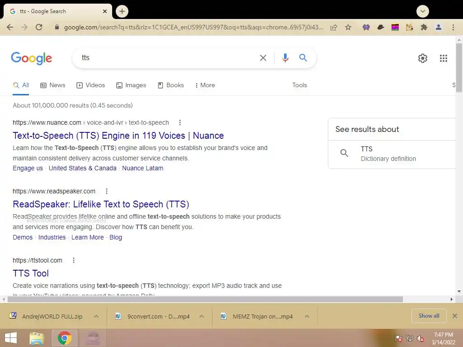Image resolution: width=463 pixels, height=347 pixels.
Task: Click the horizontal scroll right arrow
Action: [452, 300]
